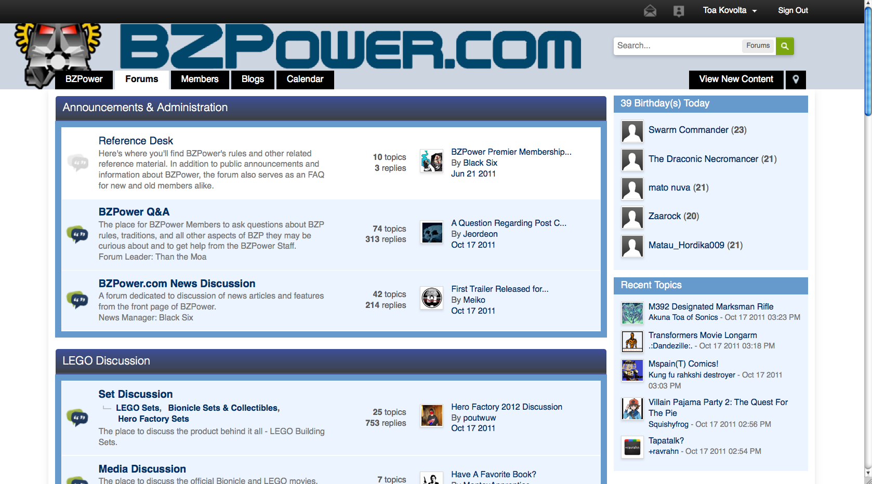Viewport: 872px width, 484px height.
Task: Open Hero Factory 2012 Discussion topic
Action: click(507, 407)
